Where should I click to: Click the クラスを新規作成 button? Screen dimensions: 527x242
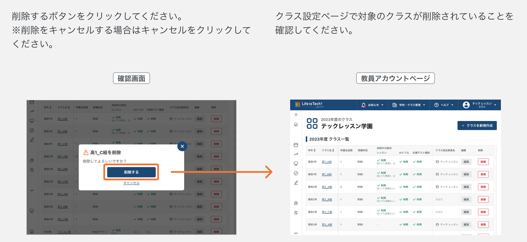pyautogui.click(x=477, y=126)
